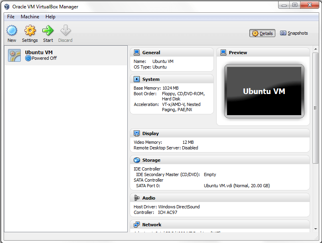Click Ubuntu VM.vdi disk entry

click(x=237, y=186)
